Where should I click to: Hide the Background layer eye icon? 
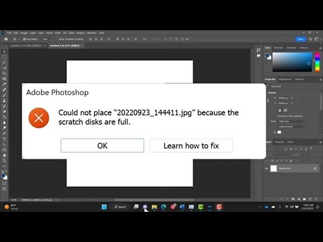pos(266,168)
